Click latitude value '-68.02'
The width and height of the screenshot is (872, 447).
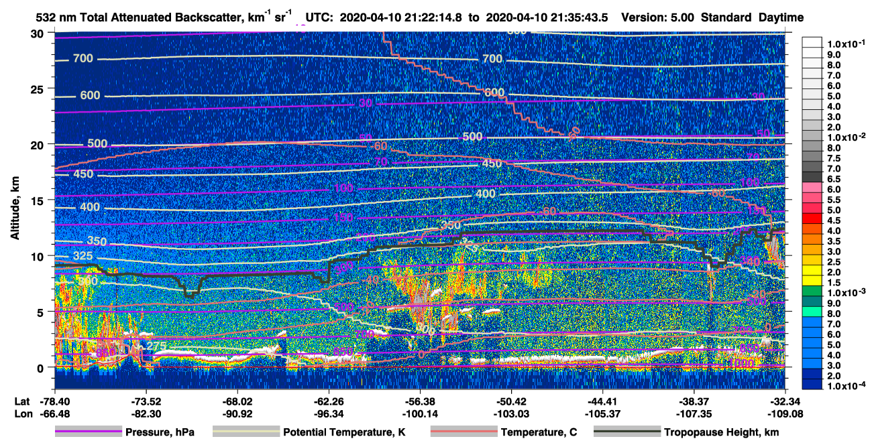pos(237,401)
